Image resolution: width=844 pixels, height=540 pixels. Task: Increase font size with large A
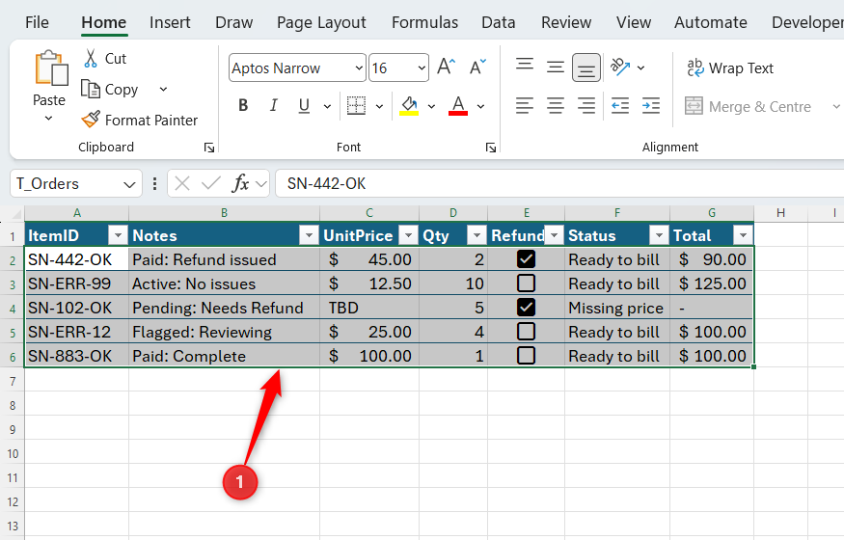pos(447,67)
